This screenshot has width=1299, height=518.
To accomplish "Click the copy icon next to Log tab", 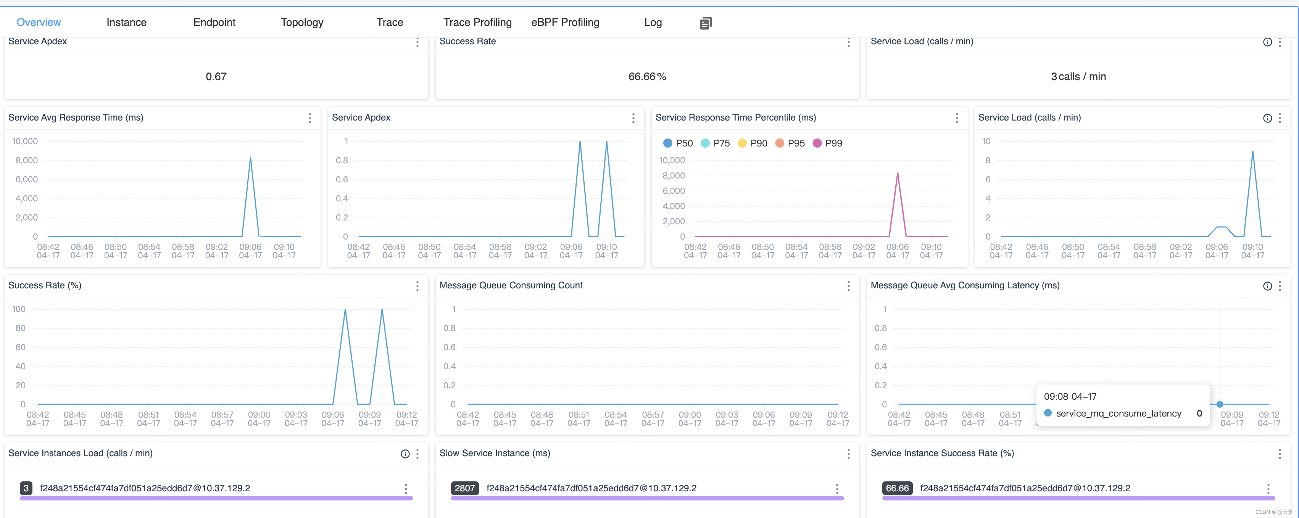I will (x=706, y=23).
